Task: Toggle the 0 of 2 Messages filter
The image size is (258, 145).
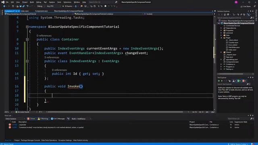Action: (58, 119)
